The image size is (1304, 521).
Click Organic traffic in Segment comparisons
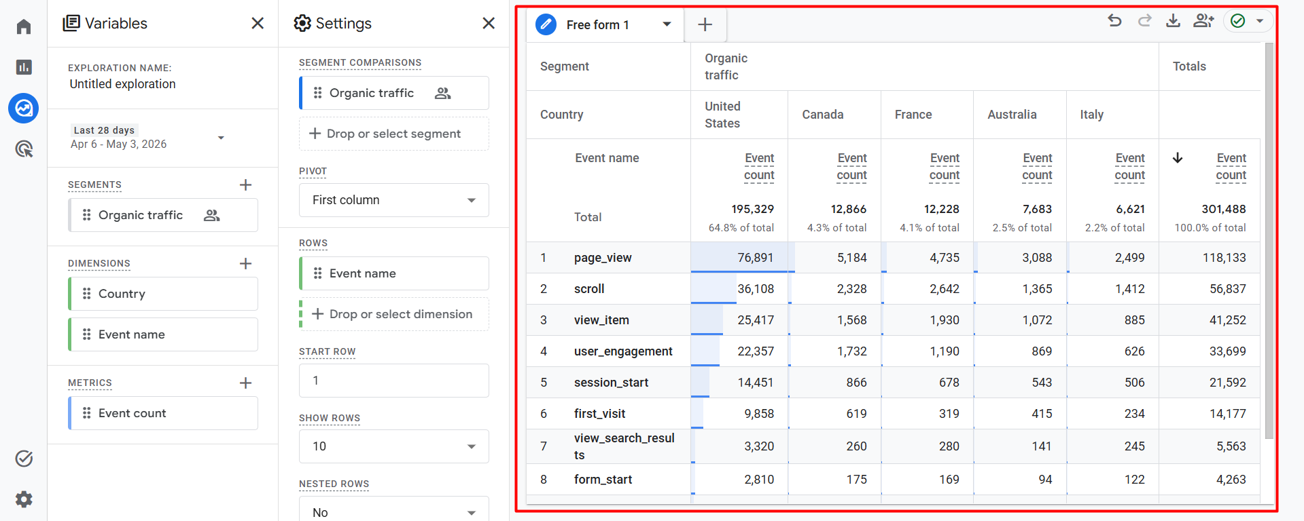click(x=394, y=93)
